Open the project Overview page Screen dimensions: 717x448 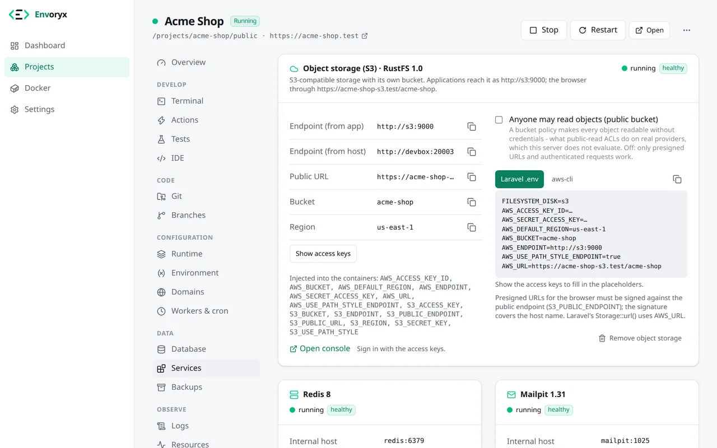click(x=206, y=62)
